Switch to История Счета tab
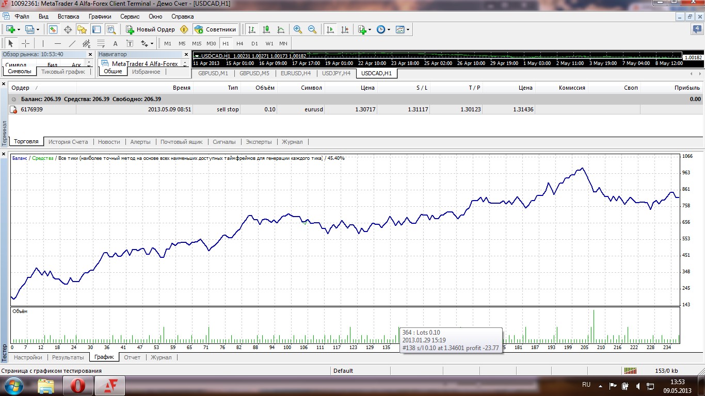The width and height of the screenshot is (705, 396). (x=68, y=142)
